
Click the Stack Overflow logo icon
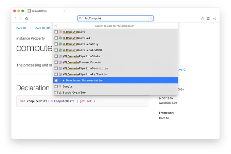(x=60, y=92)
